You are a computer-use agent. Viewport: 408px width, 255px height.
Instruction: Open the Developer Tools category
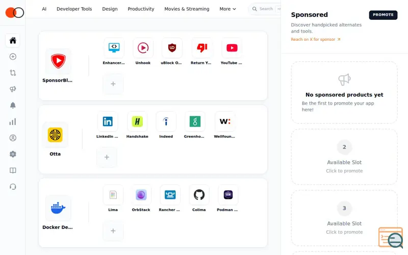(74, 9)
